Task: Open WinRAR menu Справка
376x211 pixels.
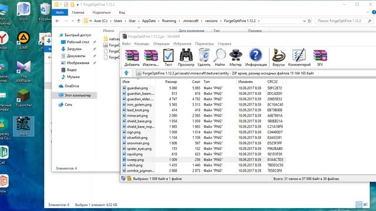Action: [224, 44]
